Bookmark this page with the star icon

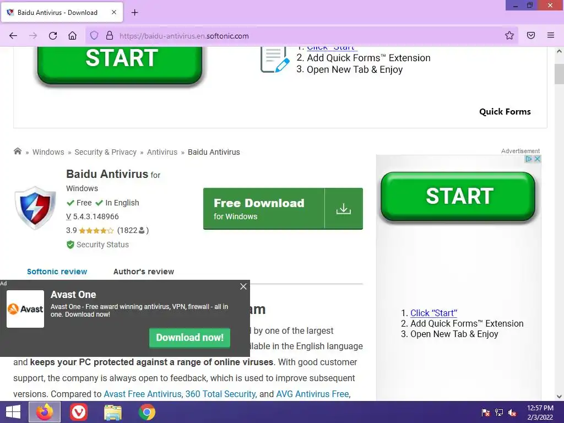click(x=509, y=35)
